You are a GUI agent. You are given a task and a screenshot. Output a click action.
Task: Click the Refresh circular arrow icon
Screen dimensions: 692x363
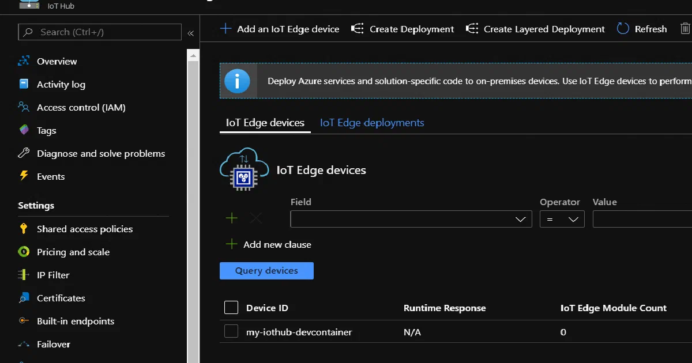[623, 29]
